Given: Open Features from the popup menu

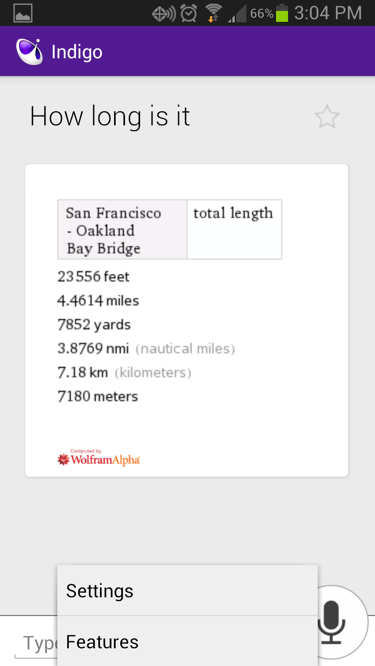Looking at the screenshot, I should click(187, 642).
